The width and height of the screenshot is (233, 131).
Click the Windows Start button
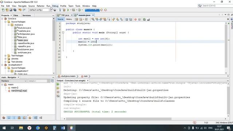tap(4, 128)
